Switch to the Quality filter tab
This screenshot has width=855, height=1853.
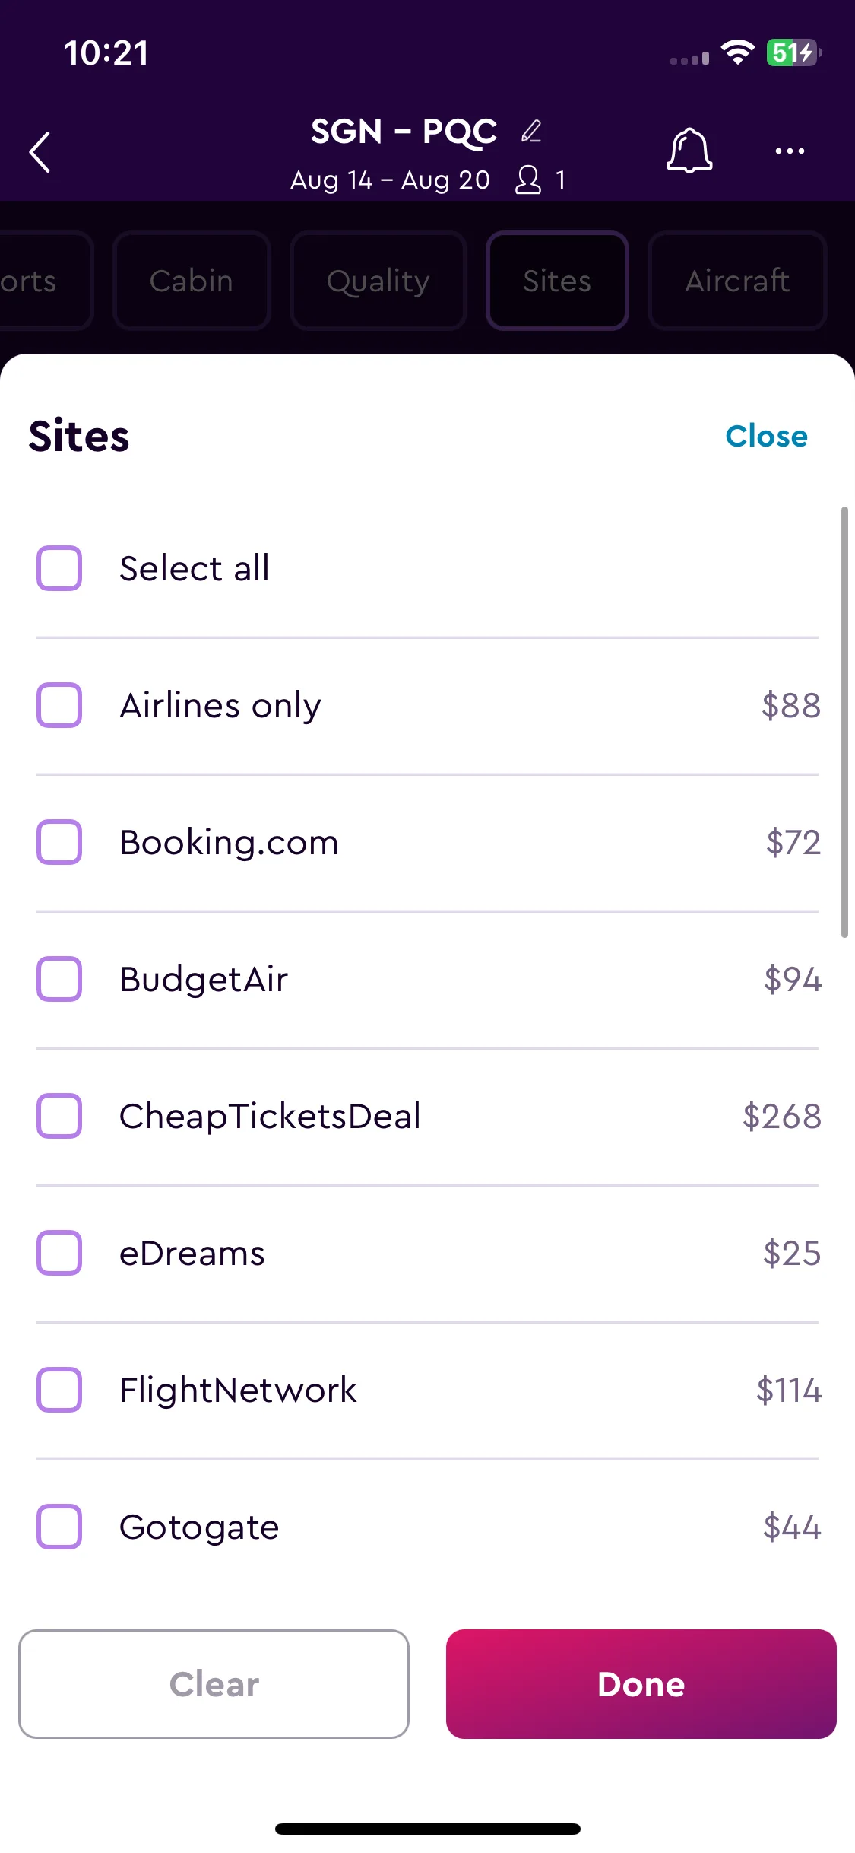point(378,281)
